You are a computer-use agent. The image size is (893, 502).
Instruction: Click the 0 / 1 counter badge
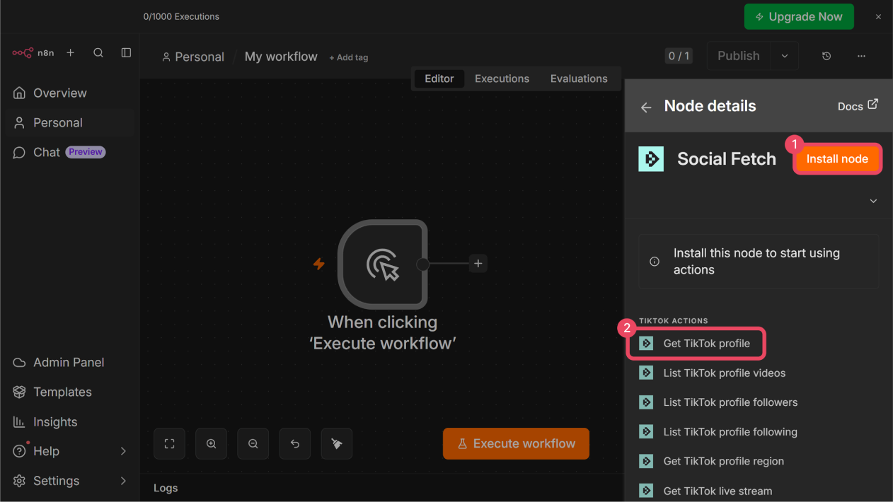tap(679, 56)
